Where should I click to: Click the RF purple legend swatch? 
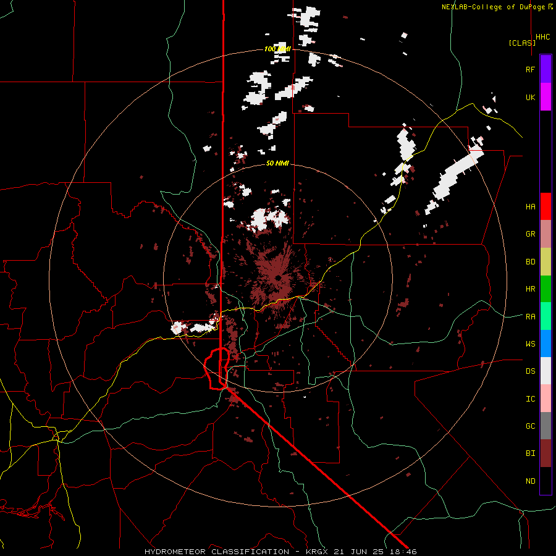pos(545,69)
